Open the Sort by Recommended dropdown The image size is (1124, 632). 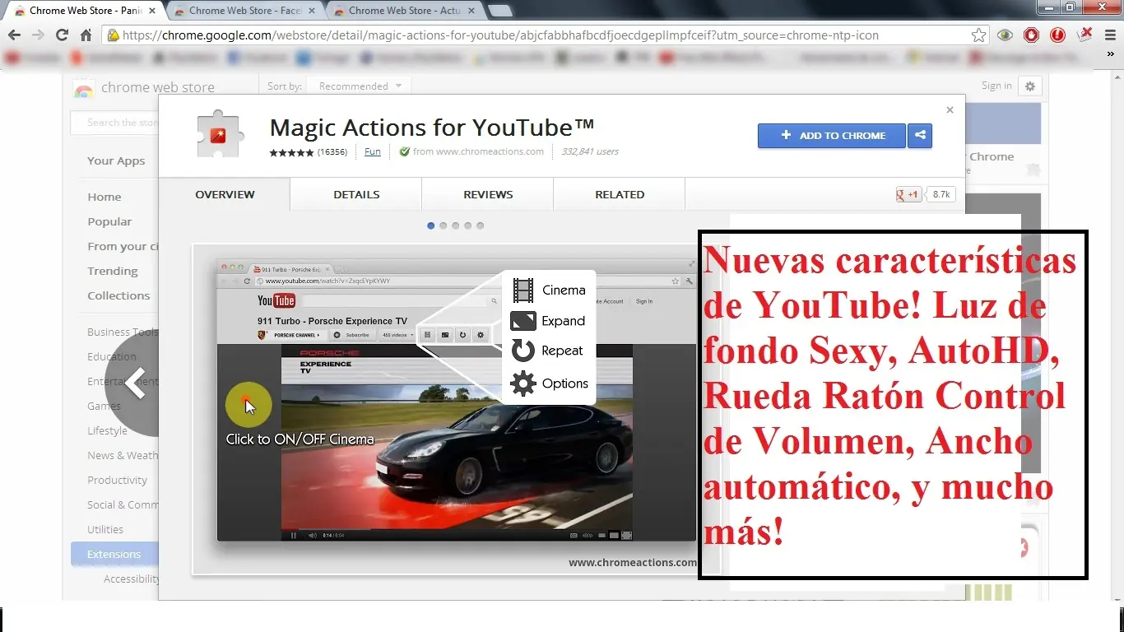pos(360,86)
